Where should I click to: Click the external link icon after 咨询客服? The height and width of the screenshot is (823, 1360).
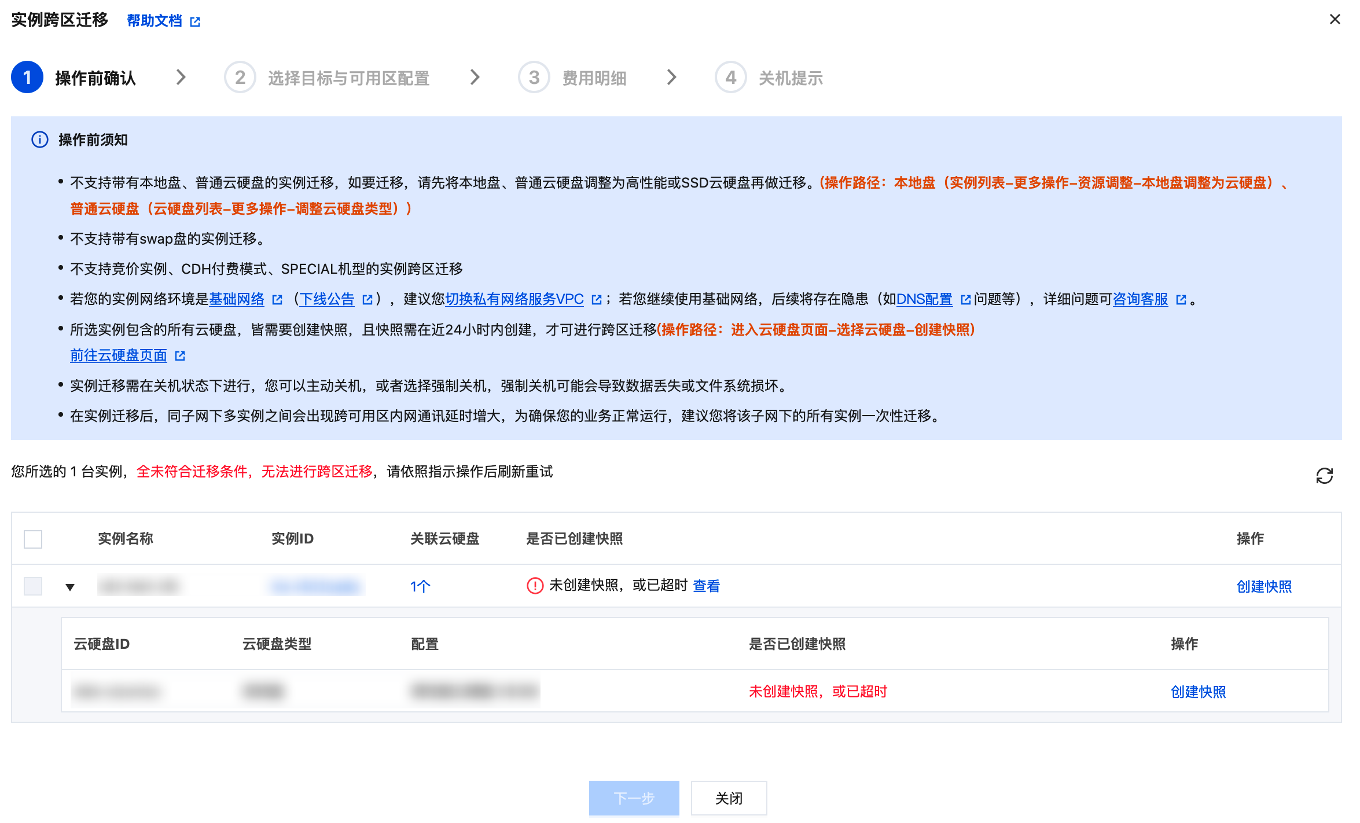[1181, 300]
